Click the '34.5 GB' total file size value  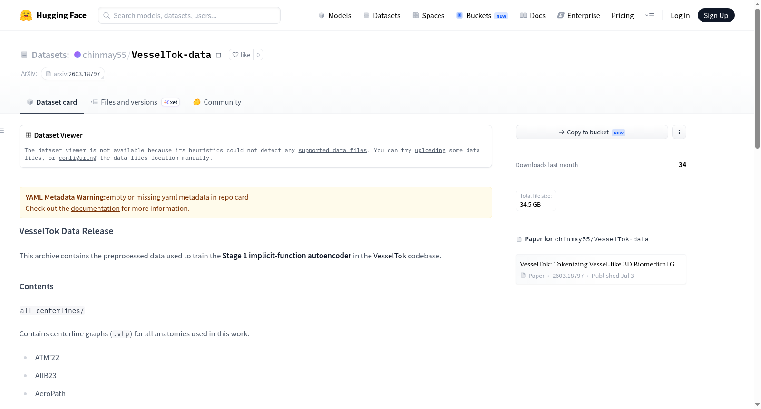pos(530,205)
